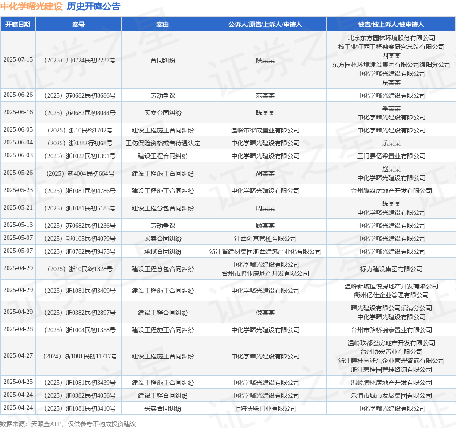The image size is (456, 428).
Task: Click the 案号 column header
Action: pyautogui.click(x=78, y=25)
